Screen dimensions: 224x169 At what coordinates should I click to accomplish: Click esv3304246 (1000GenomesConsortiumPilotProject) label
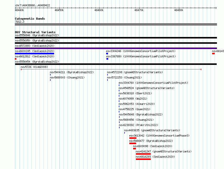[141, 51]
